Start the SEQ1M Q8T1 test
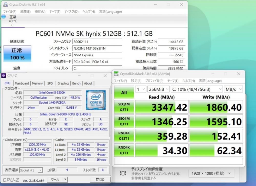Screen dimensions: 256x186 point(124,107)
